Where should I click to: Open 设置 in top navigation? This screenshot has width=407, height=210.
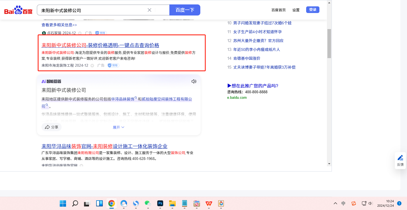(x=296, y=10)
